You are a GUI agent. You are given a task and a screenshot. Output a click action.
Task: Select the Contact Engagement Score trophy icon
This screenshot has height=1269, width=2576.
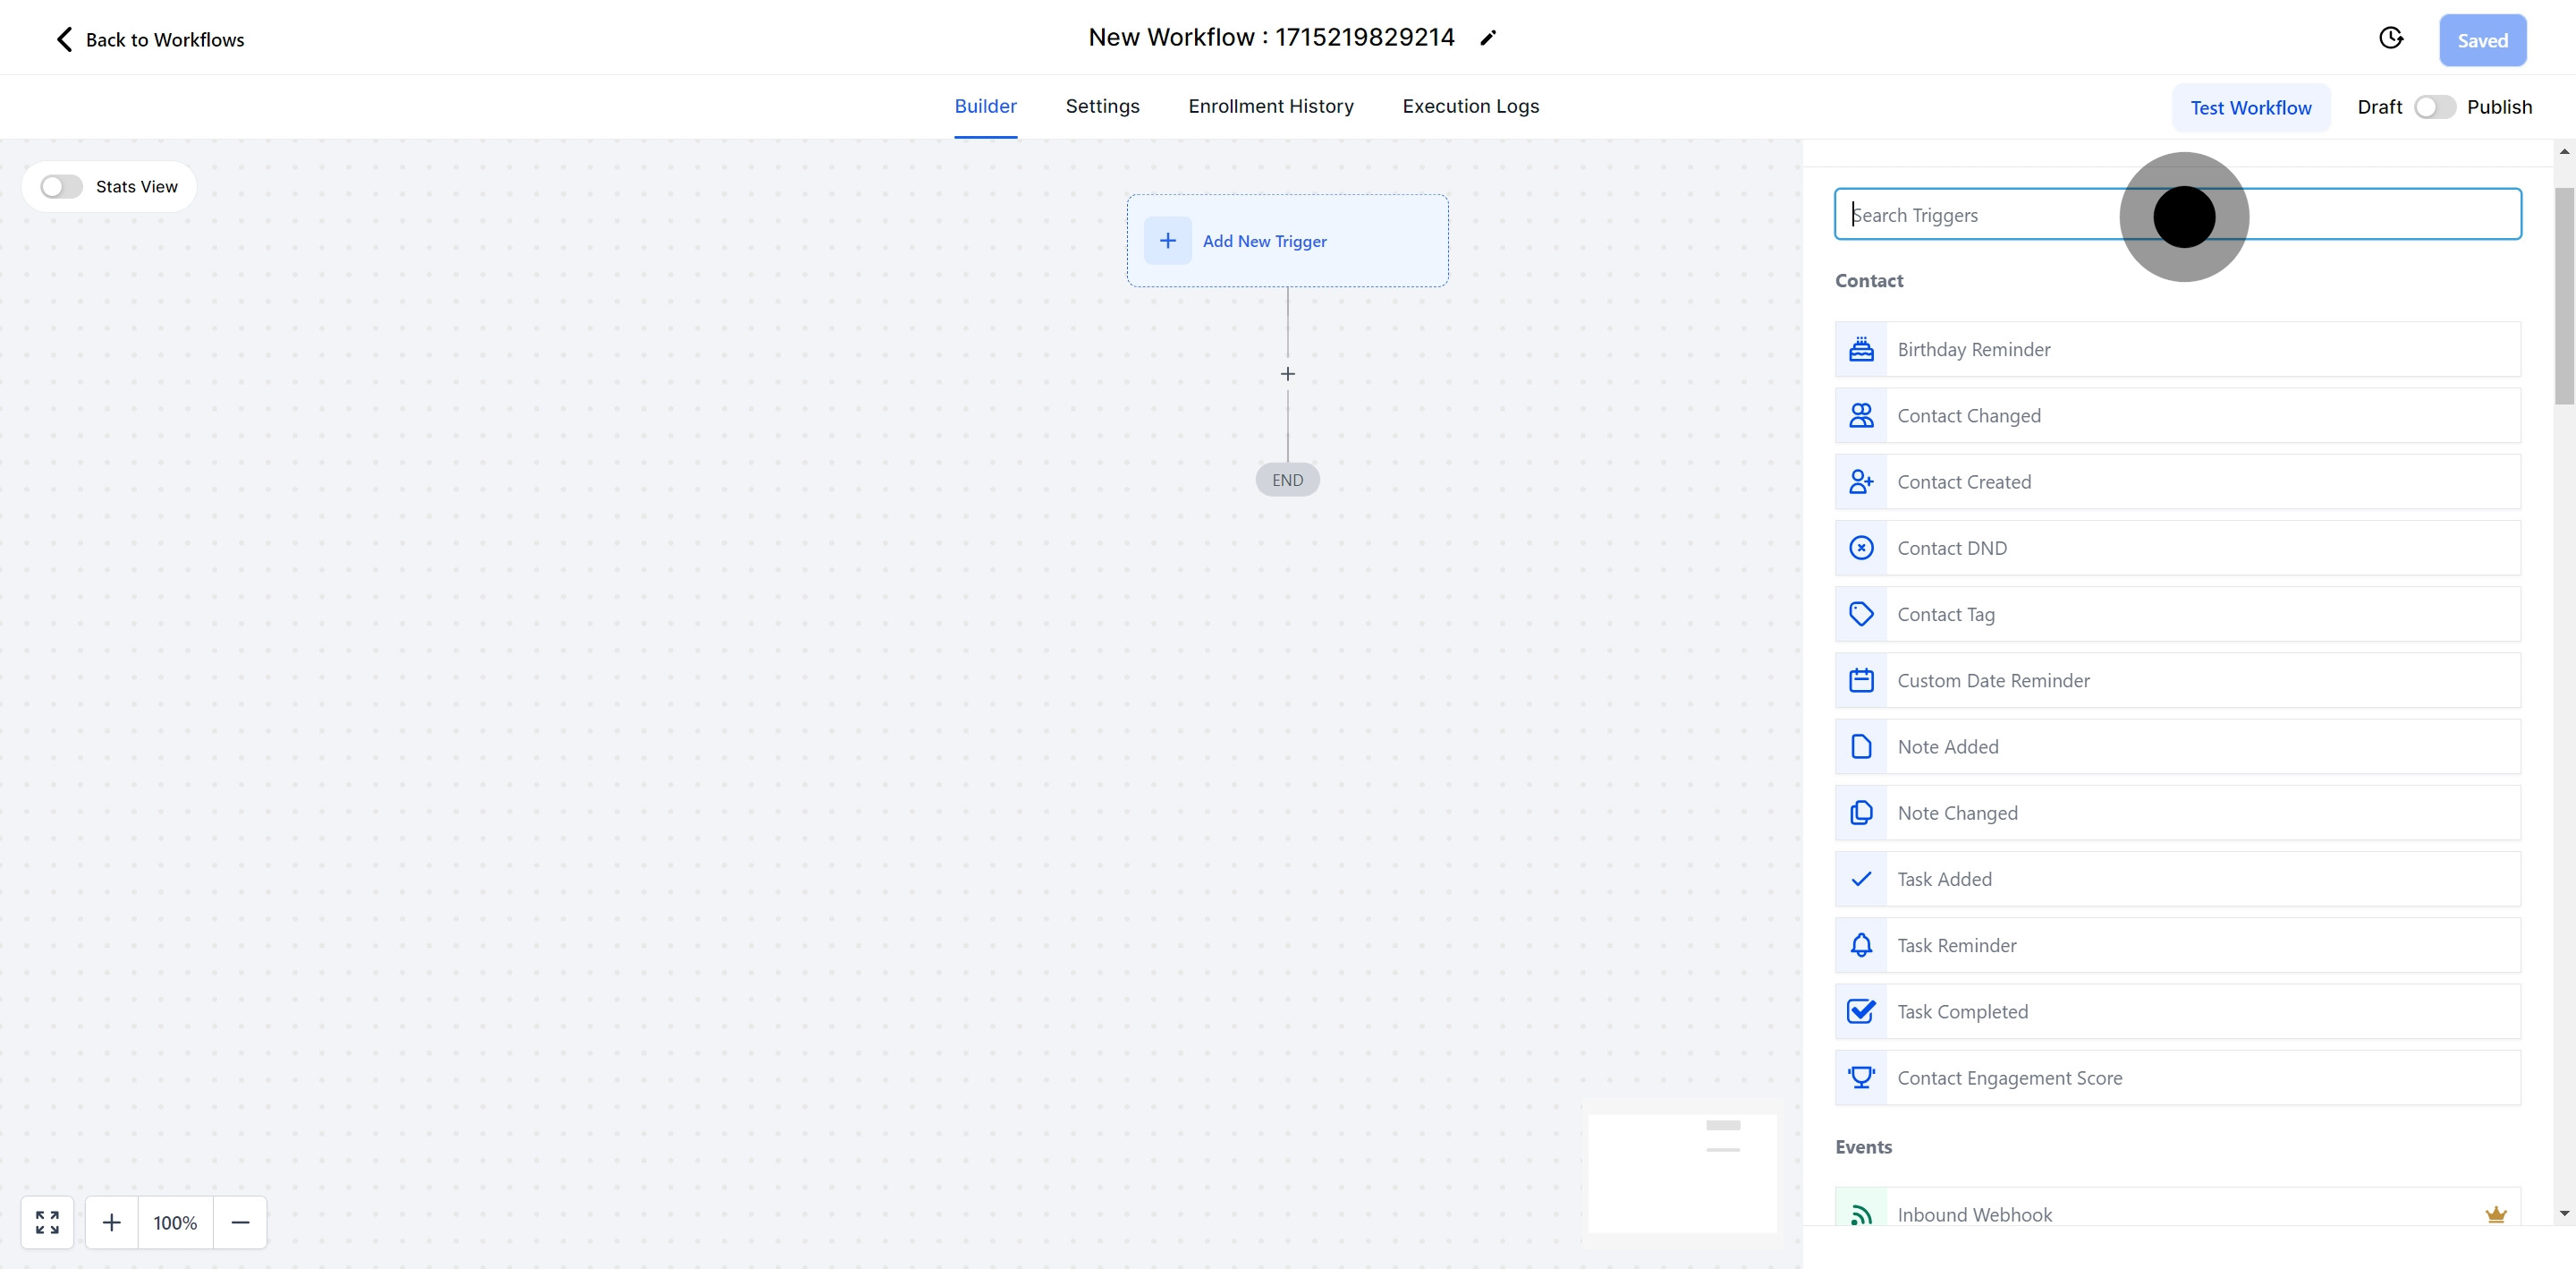point(1861,1077)
